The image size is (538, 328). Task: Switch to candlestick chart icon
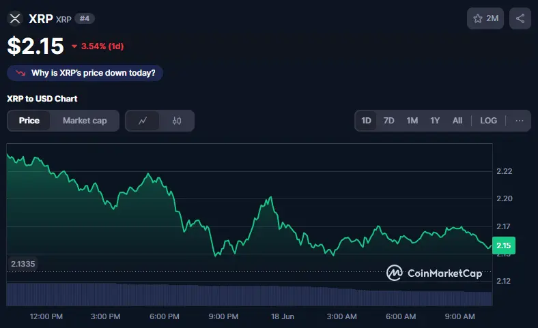point(177,121)
